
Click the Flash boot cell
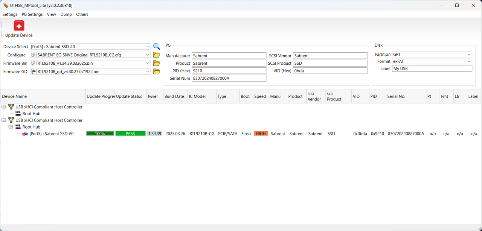point(246,134)
